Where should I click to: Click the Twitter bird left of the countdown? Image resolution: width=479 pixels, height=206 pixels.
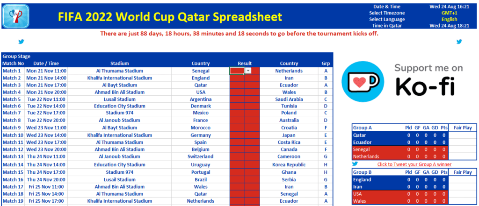tap(21, 42)
